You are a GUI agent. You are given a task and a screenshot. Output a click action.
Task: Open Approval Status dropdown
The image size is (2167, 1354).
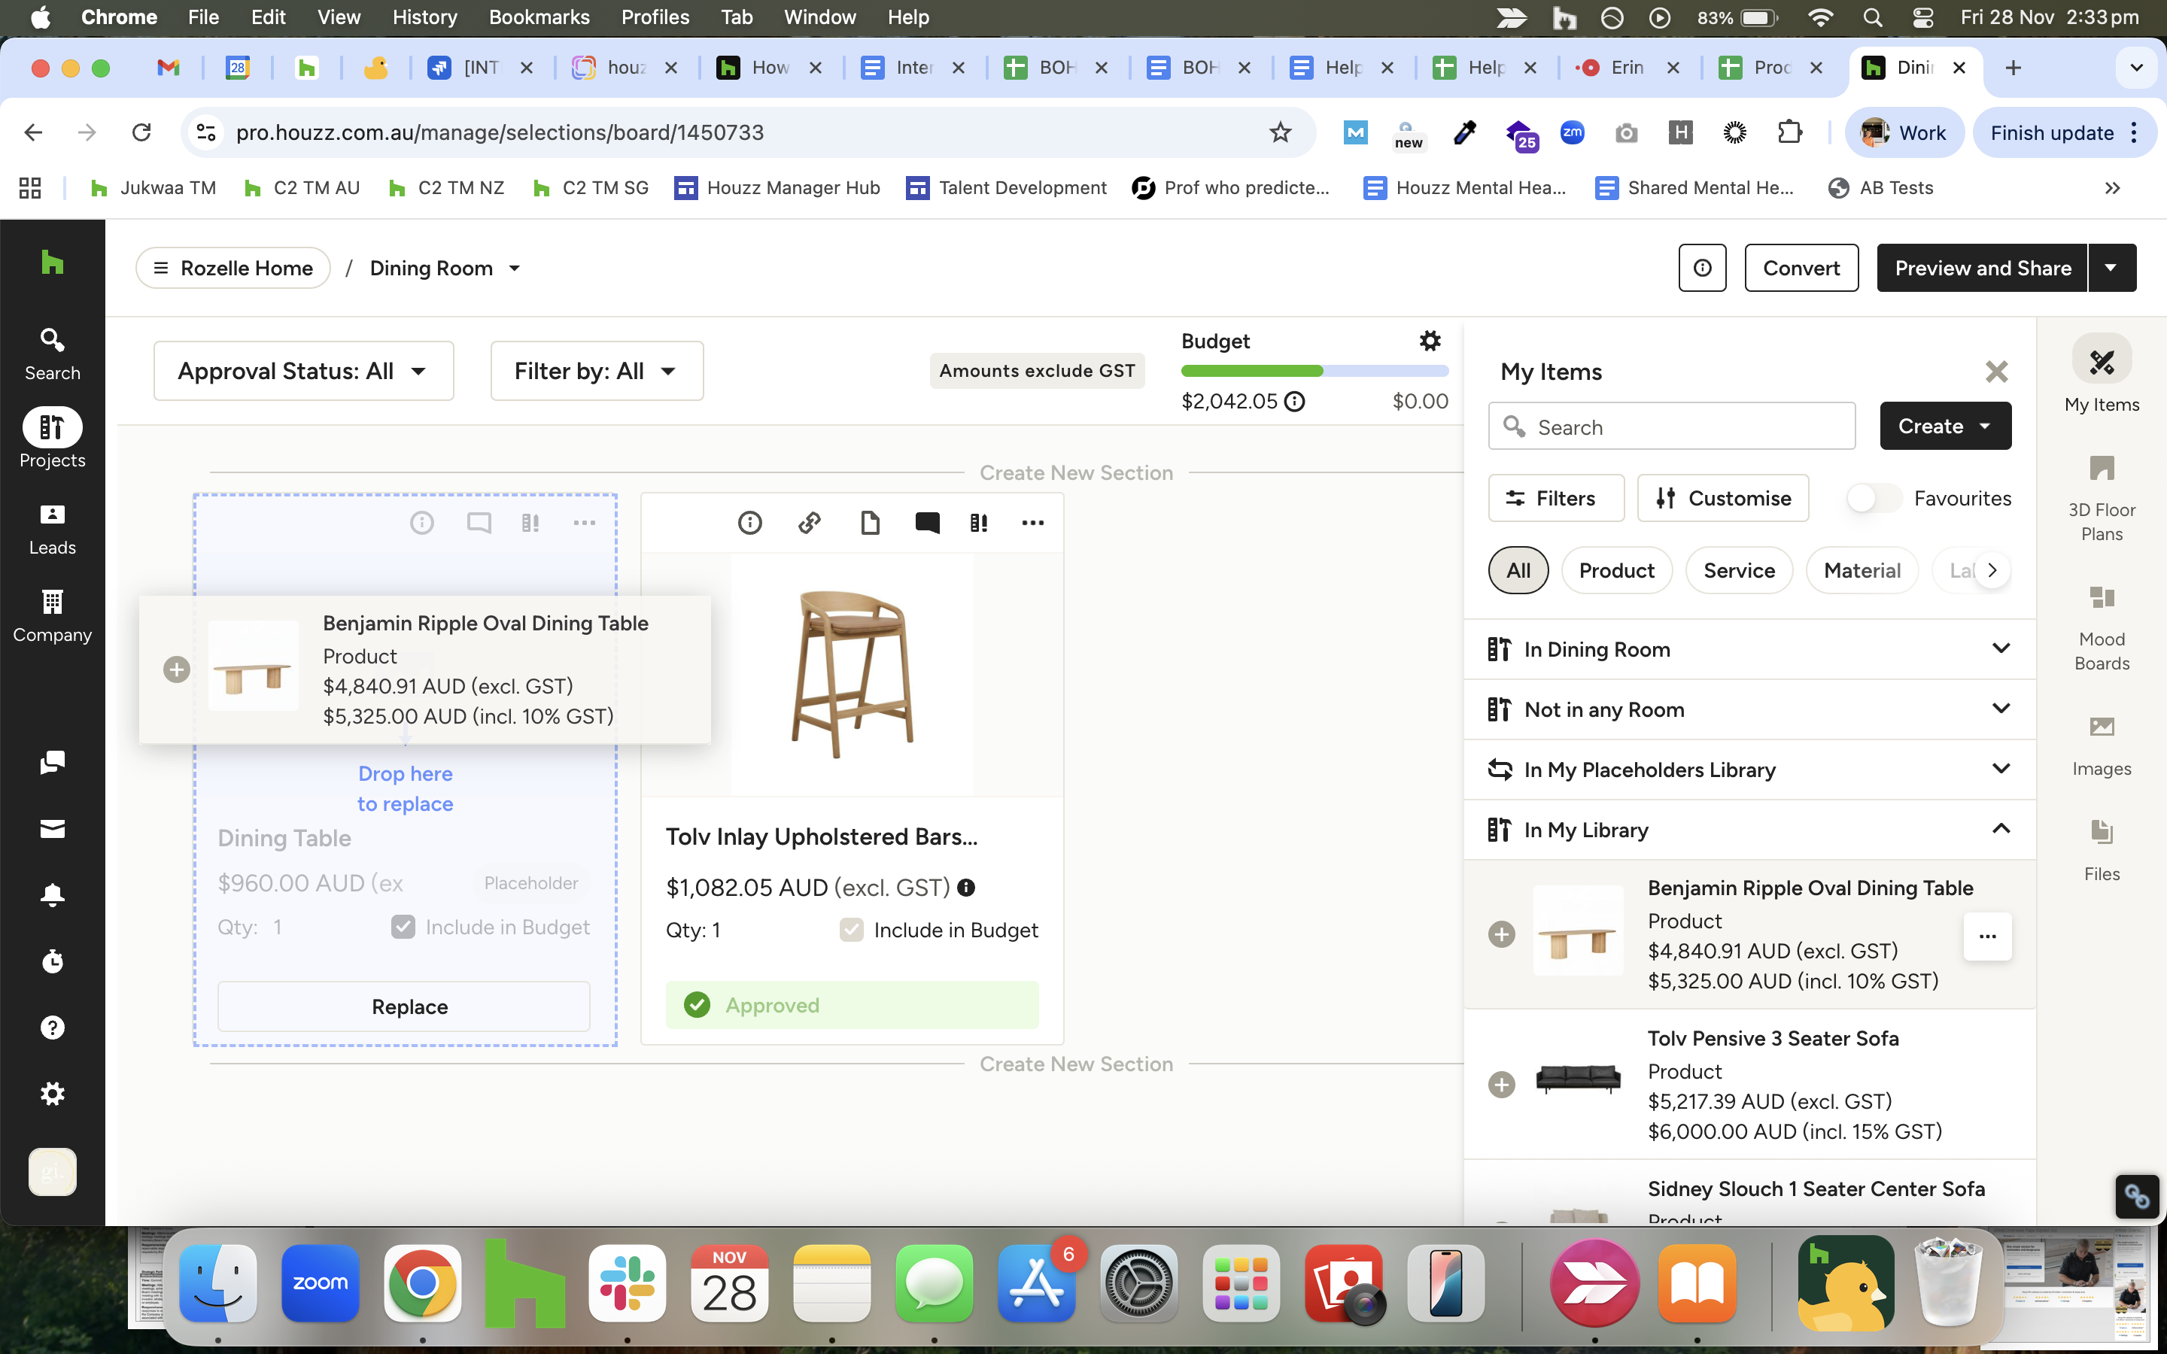302,371
